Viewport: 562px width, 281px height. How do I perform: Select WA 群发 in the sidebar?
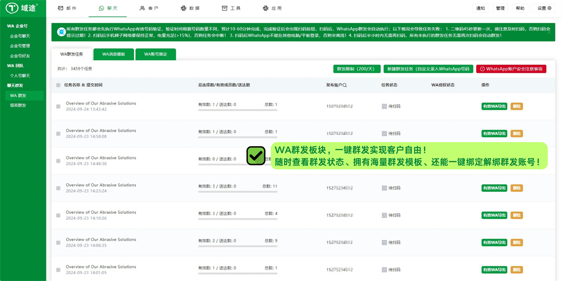[x=24, y=96]
